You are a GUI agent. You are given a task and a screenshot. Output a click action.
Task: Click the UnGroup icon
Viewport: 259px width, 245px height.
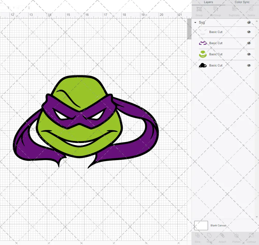(215, 12)
